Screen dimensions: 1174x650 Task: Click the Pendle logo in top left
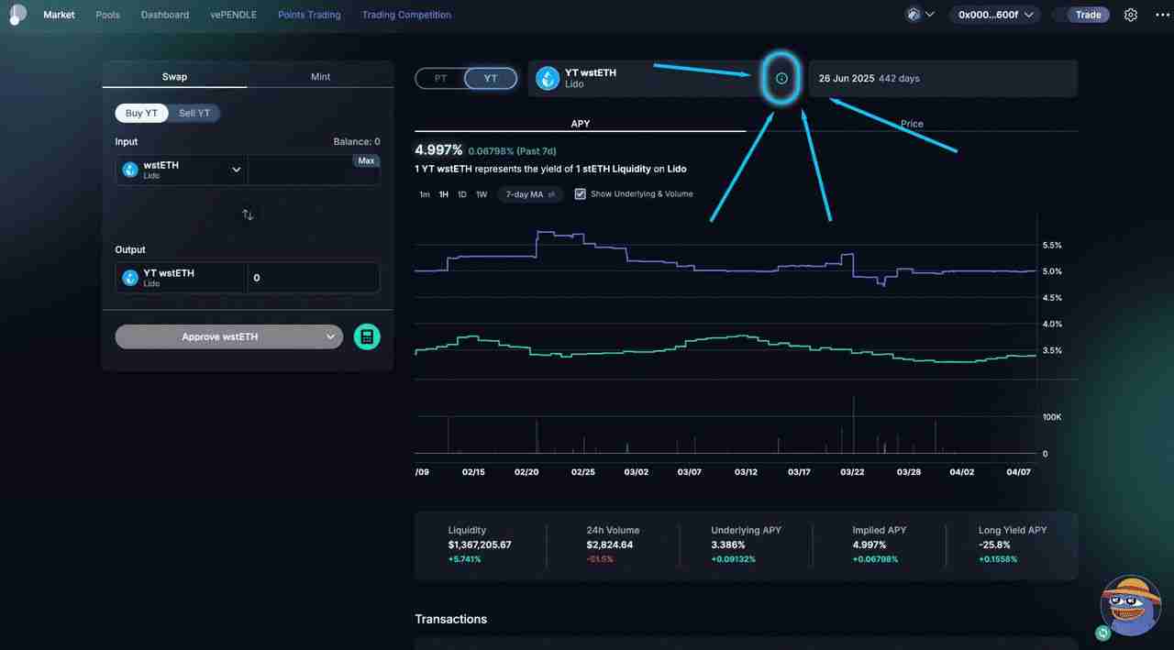[x=17, y=14]
